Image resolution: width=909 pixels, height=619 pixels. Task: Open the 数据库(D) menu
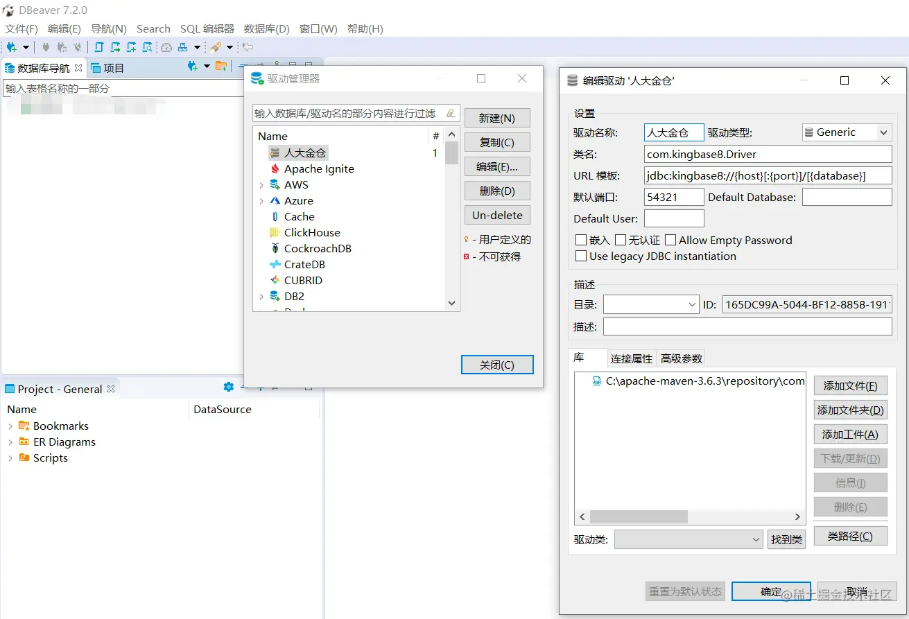(x=267, y=28)
